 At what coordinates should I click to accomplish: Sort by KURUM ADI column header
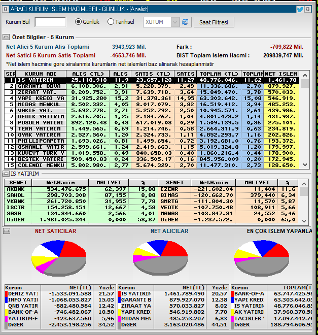point(41,74)
